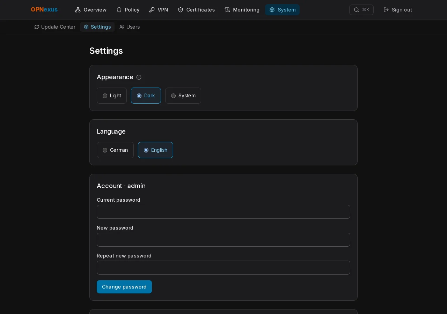Image resolution: width=447 pixels, height=314 pixels.
Task: Choose German as the language
Action: pos(115,150)
